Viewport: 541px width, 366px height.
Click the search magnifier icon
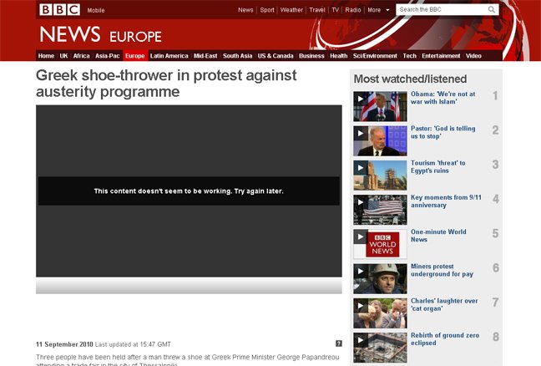point(492,10)
